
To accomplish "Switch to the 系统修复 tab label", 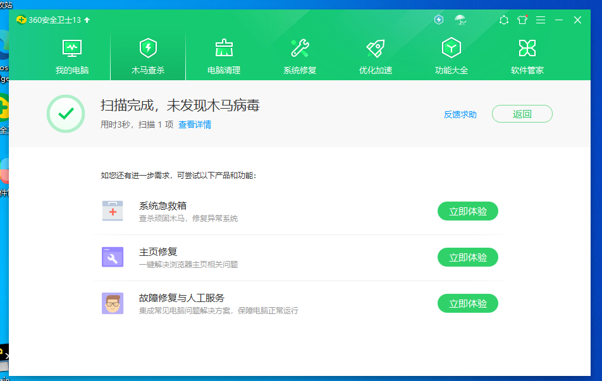I will (x=300, y=70).
